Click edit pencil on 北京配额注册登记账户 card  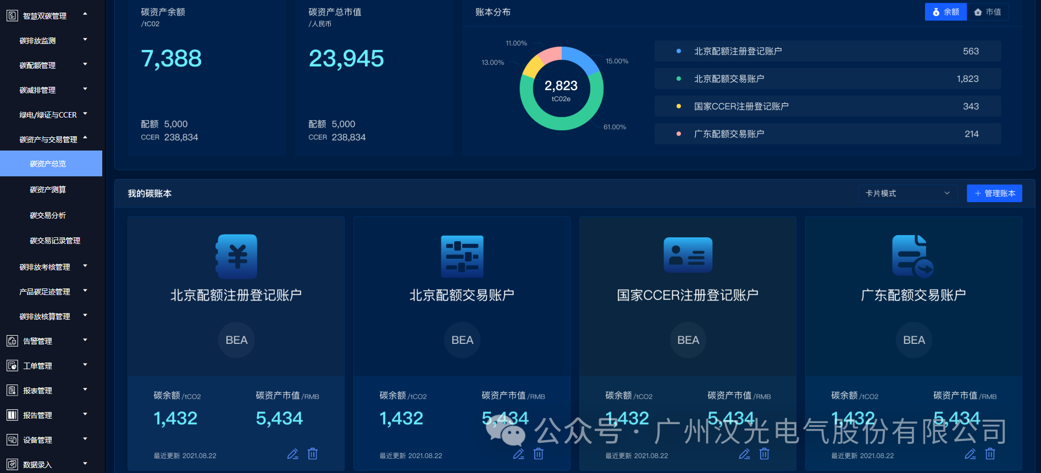coord(292,454)
